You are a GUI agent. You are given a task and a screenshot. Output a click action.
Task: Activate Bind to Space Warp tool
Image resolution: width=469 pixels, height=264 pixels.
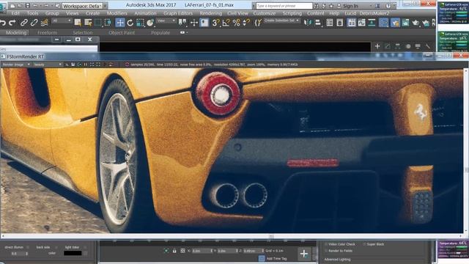(x=44, y=23)
